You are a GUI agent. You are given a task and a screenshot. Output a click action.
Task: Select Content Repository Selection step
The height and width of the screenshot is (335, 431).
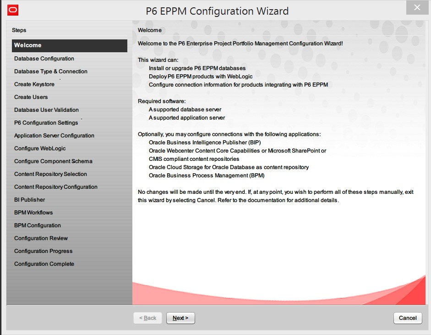tap(50, 174)
